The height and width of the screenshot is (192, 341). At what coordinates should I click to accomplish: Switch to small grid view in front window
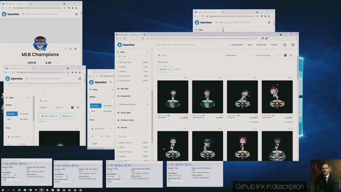(x=291, y=55)
